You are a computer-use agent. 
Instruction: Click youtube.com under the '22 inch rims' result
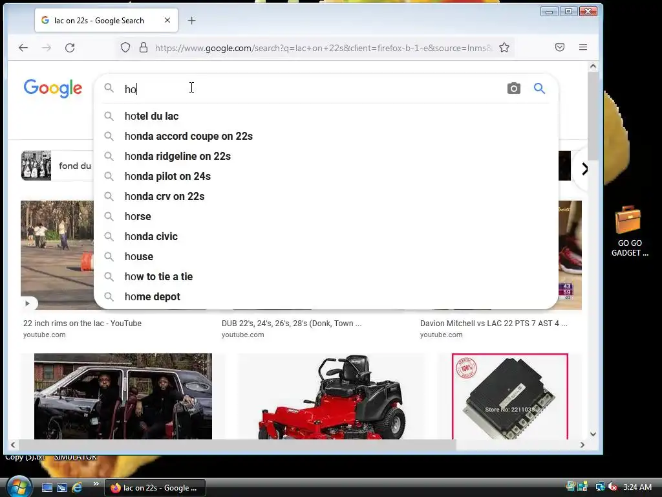[x=45, y=335]
